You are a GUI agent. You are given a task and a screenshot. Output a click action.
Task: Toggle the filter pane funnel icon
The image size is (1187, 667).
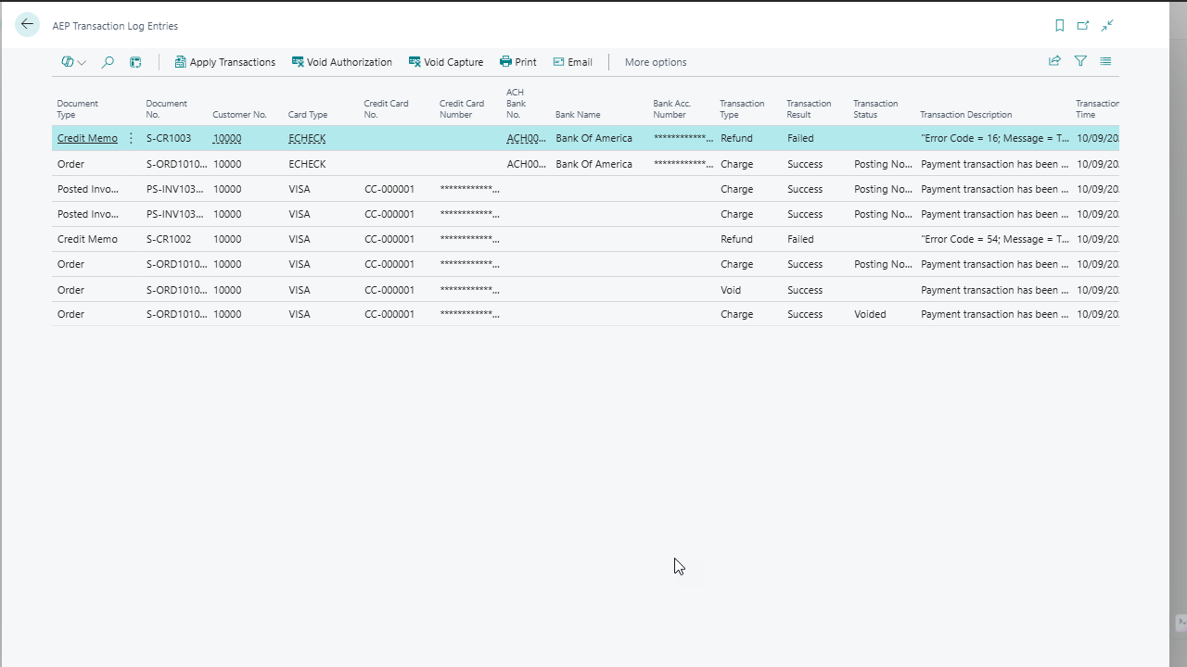click(1080, 61)
